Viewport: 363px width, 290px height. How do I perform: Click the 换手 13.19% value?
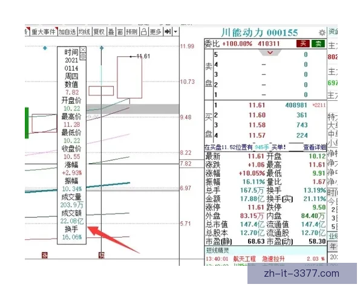(315, 190)
